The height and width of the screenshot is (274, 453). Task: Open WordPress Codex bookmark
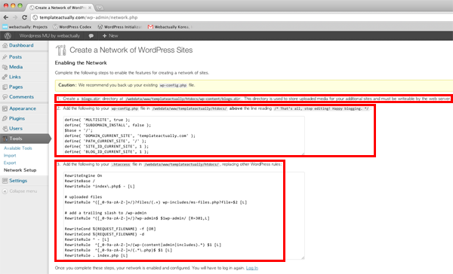72,27
